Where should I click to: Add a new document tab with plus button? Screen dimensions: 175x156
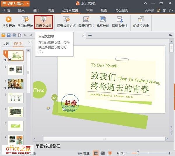(90, 36)
